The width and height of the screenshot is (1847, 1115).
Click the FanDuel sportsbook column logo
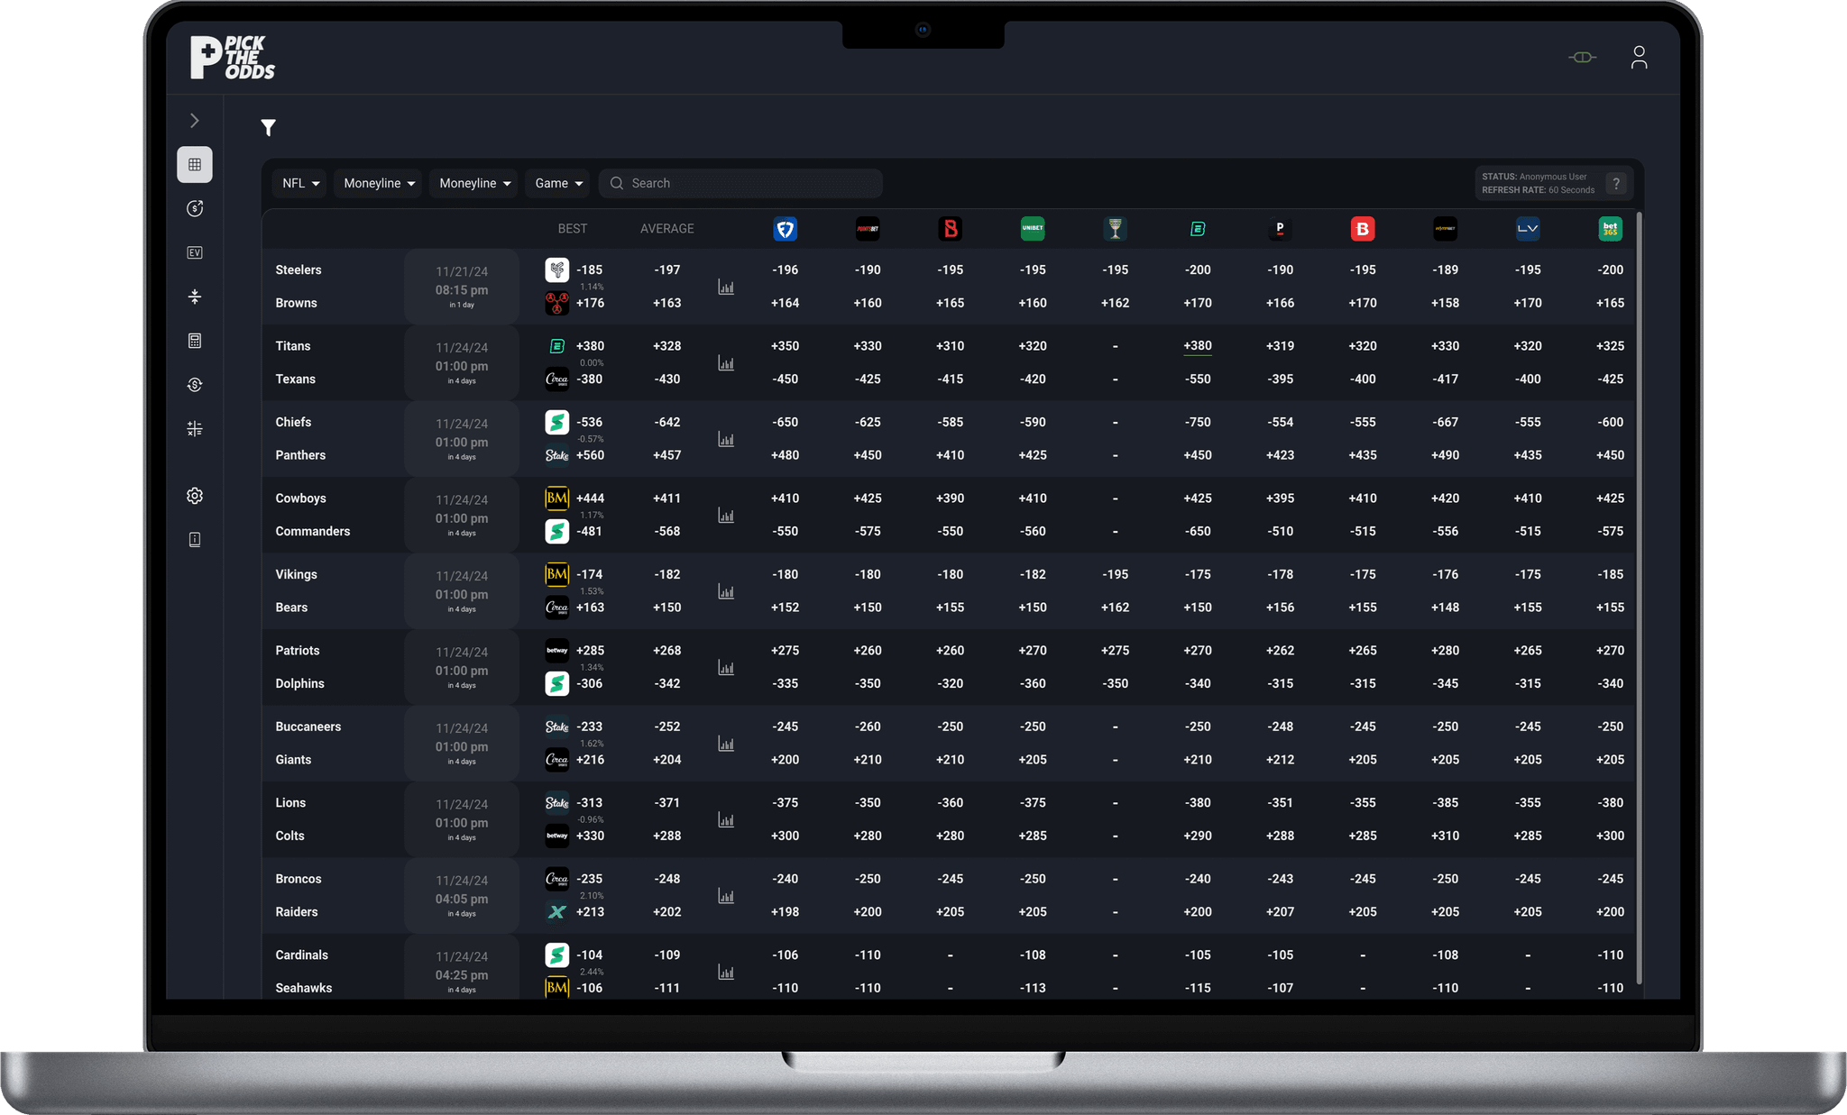click(785, 229)
